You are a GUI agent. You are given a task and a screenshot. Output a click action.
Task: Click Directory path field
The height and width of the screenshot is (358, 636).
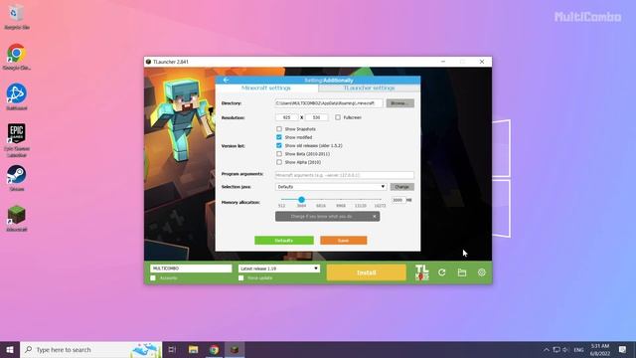329,103
